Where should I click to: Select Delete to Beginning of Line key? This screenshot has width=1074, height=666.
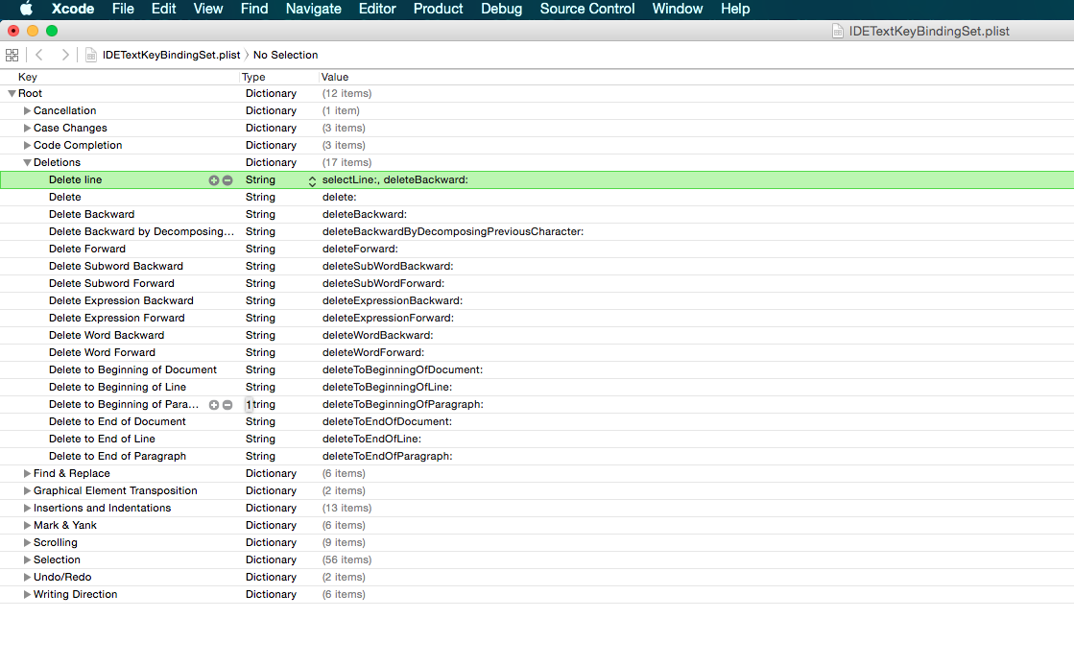118,387
